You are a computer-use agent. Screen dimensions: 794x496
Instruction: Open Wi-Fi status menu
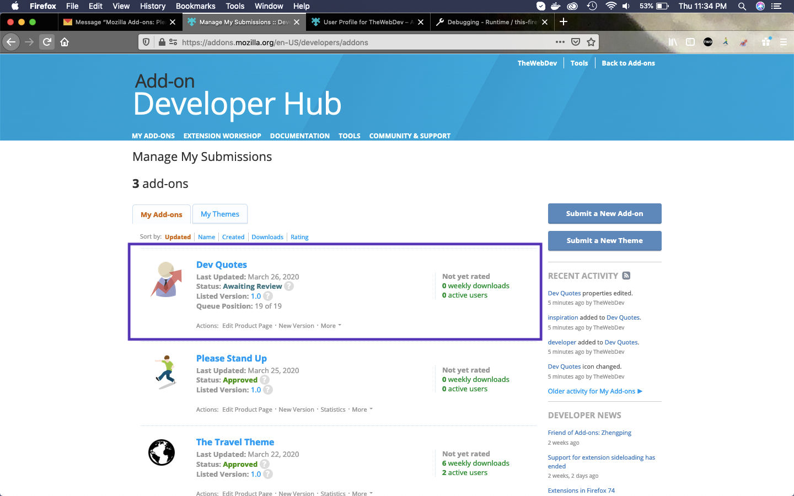[x=610, y=6]
